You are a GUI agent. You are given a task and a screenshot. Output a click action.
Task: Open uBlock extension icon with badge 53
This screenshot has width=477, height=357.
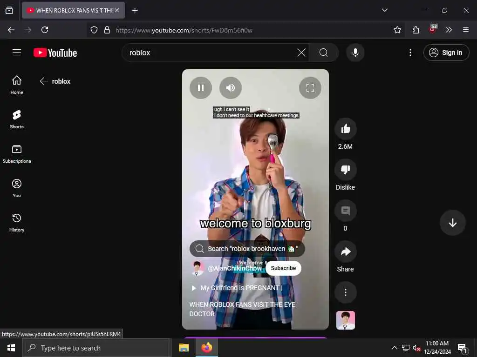(x=433, y=29)
